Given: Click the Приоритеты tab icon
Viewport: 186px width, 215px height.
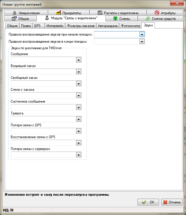Looking at the screenshot, I should [58, 13].
